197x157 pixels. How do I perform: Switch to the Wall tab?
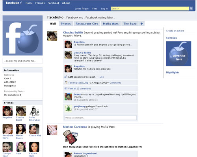pyautogui.click(x=53, y=24)
